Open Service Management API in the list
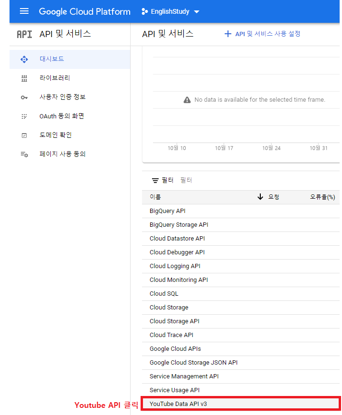Screen dimensions: 342x415 click(241, 376)
